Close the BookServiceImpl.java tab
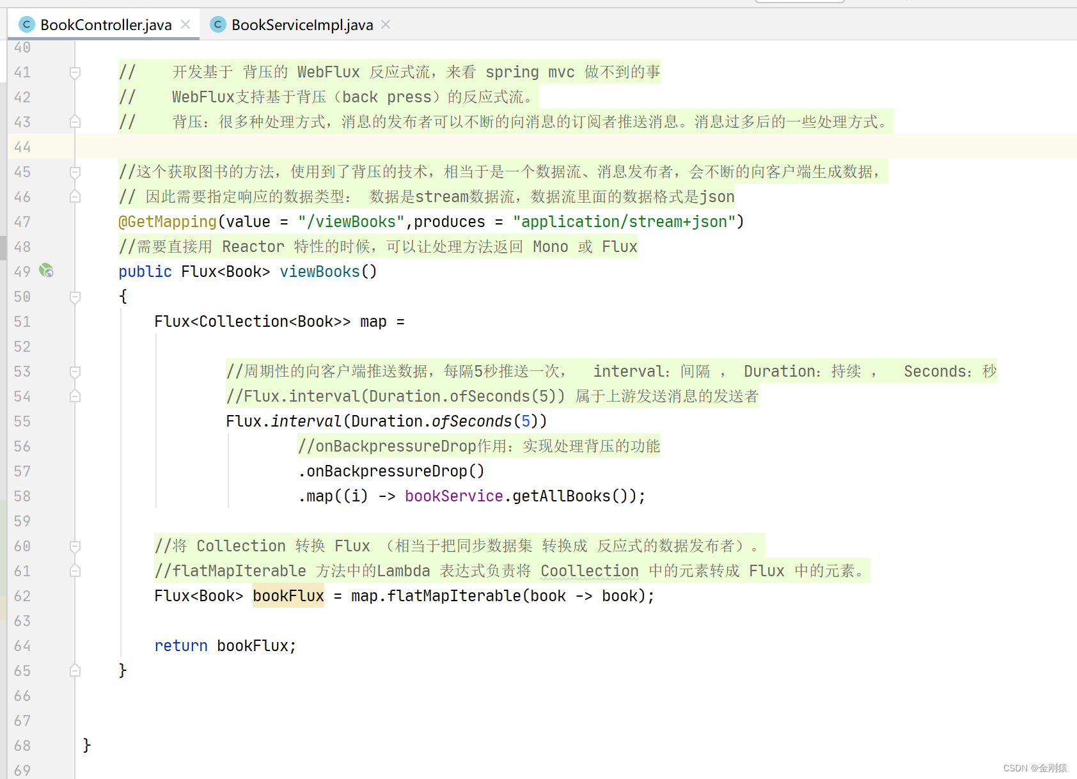 (x=386, y=24)
